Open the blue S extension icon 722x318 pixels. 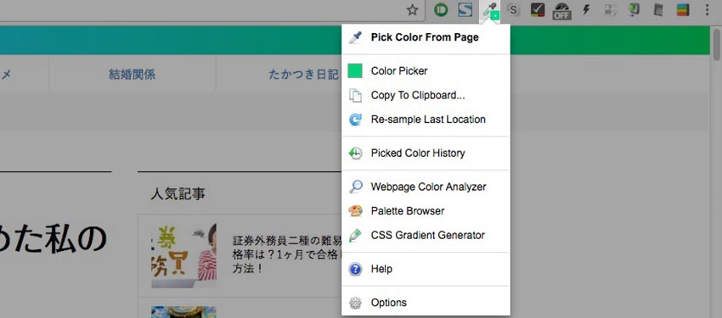pyautogui.click(x=465, y=9)
